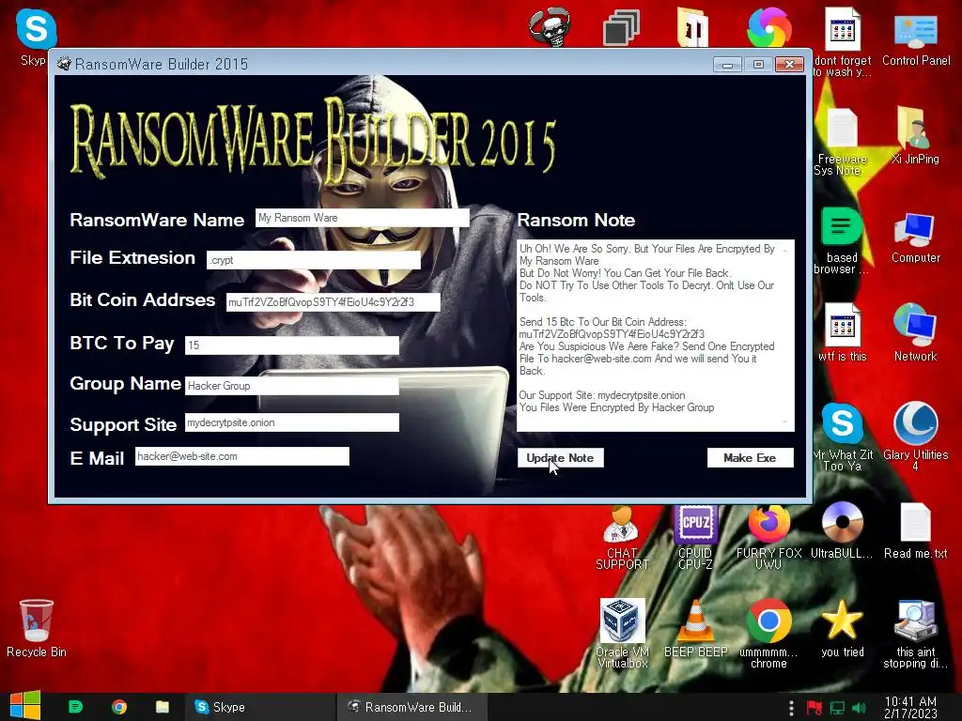Screen dimensions: 962x721
Task: Focus the Group Name input field
Action: point(292,386)
